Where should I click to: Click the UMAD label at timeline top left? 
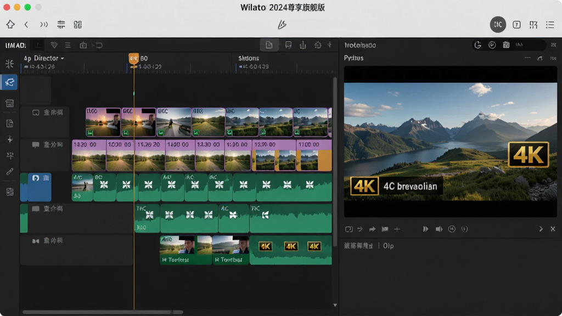(x=16, y=46)
